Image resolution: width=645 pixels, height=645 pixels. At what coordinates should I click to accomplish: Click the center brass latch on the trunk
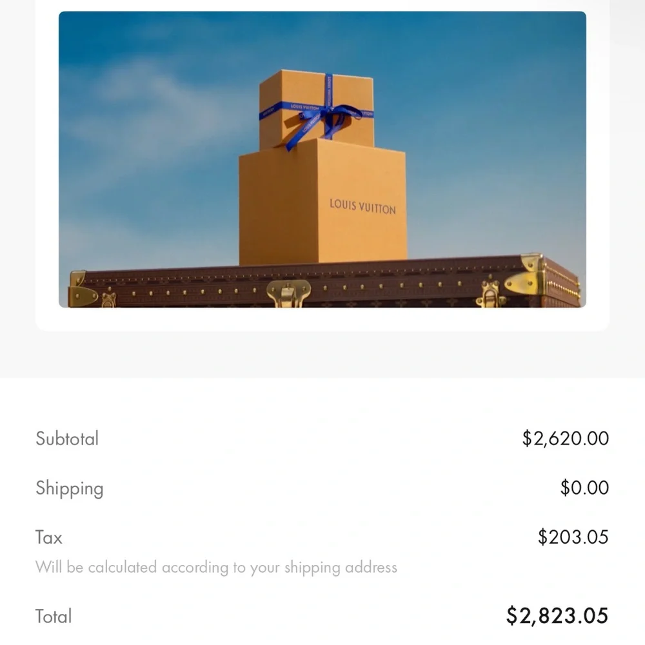point(288,293)
